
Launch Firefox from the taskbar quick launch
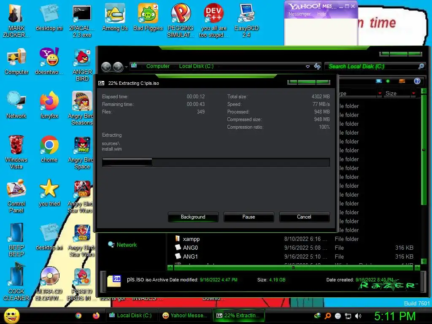coord(96,316)
